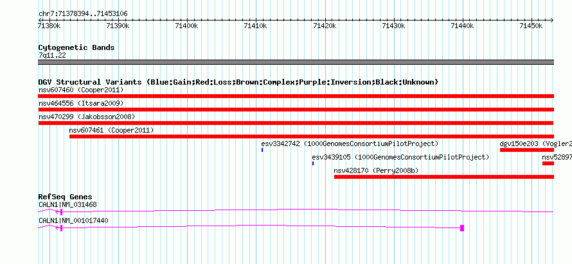Click the short nsv52897 red bar
The width and height of the screenshot is (572, 264).
(548, 163)
